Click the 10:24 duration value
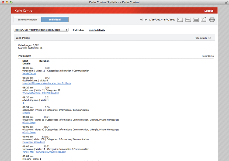This screenshot has height=161, width=229. click(47, 117)
